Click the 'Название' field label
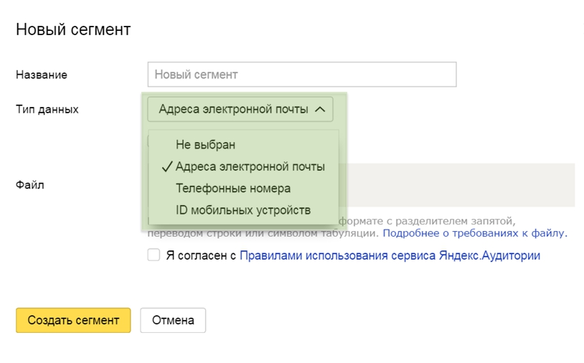 coord(41,75)
